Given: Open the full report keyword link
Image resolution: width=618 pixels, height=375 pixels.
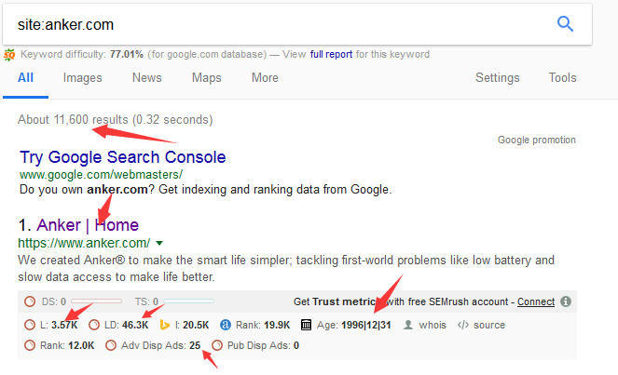Looking at the screenshot, I should 331,54.
